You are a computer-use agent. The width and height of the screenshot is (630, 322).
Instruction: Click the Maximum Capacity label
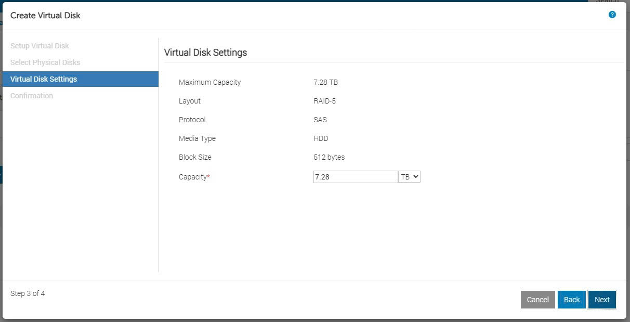pyautogui.click(x=209, y=82)
